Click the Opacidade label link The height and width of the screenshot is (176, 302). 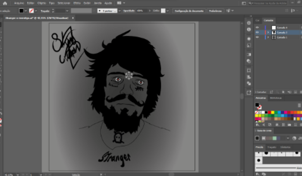coord(129,11)
